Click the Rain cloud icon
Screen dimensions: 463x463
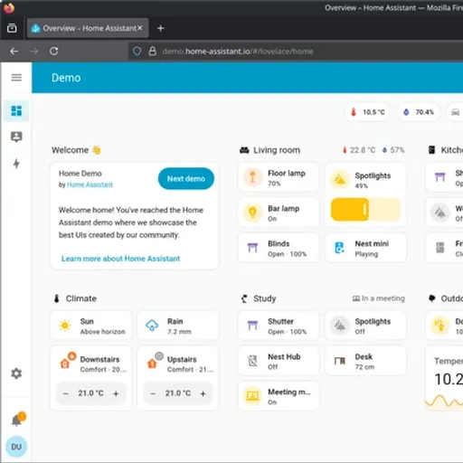[x=152, y=326]
